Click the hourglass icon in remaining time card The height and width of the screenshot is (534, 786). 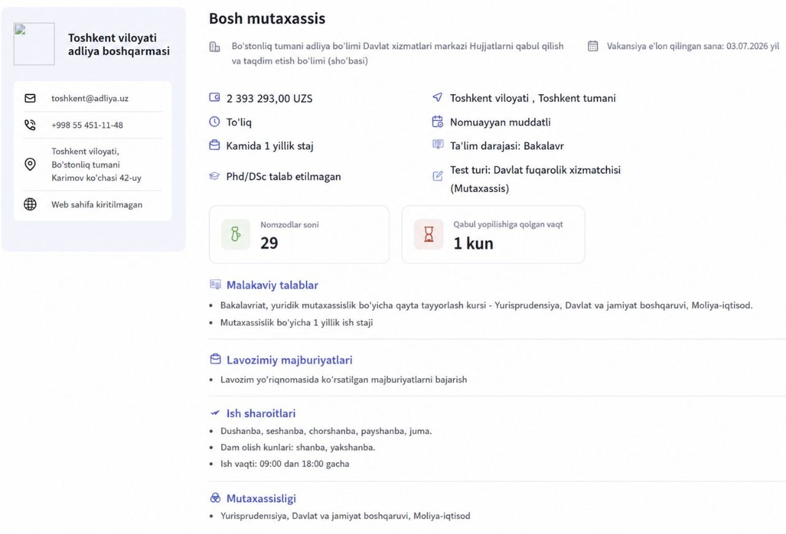pos(429,234)
